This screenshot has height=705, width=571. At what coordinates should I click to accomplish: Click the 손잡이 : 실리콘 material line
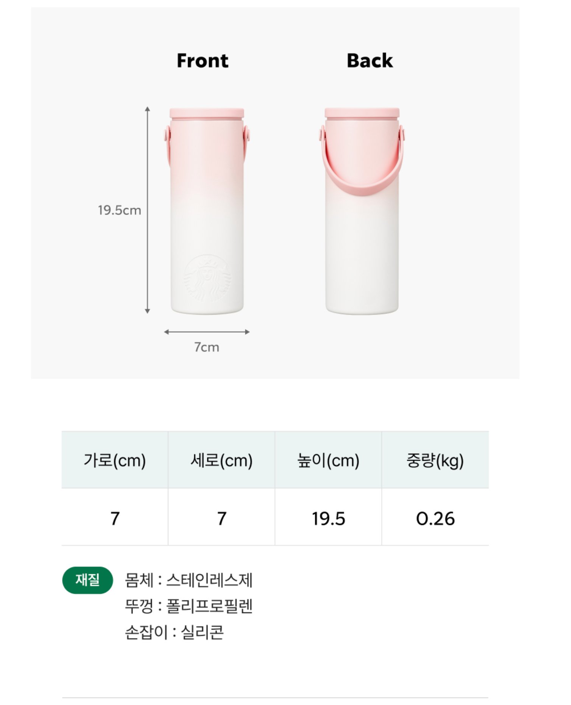point(175,632)
